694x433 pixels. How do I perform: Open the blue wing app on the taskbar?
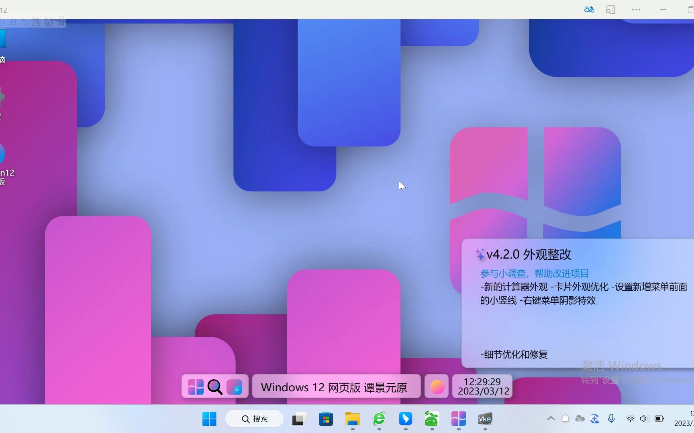pyautogui.click(x=406, y=419)
